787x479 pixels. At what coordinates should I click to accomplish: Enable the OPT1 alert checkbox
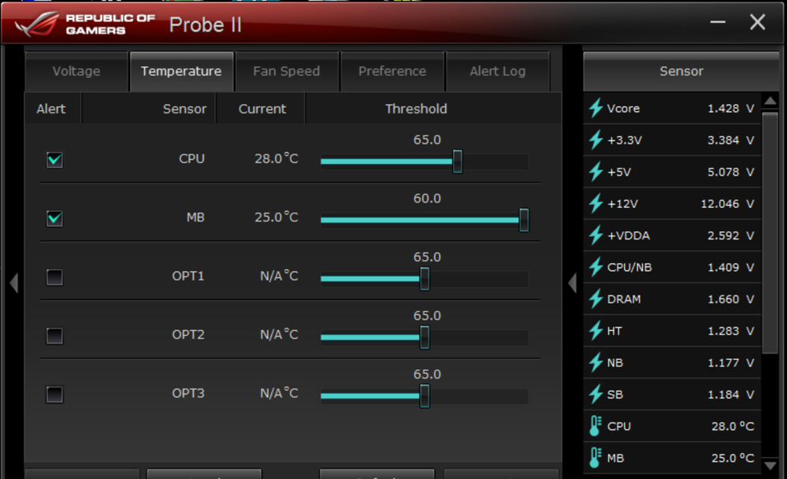click(x=54, y=277)
